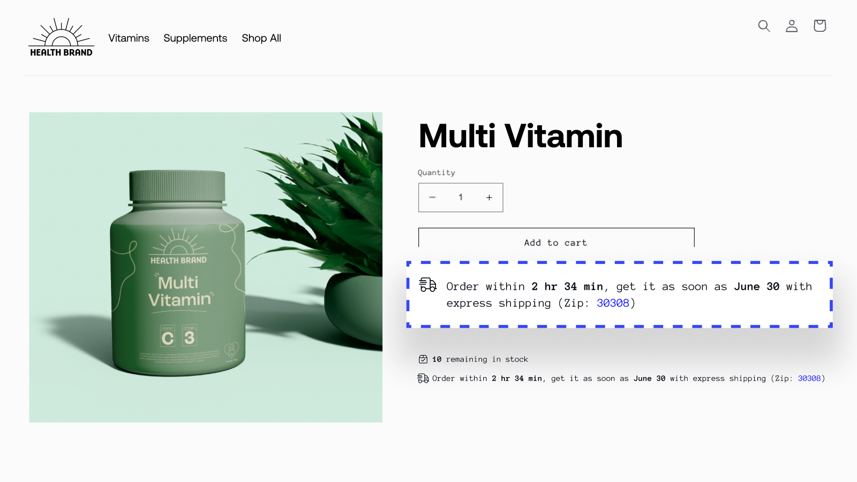Screen dimensions: 857x482
Task: Click the truck icon in the dashed box
Action: 427,284
